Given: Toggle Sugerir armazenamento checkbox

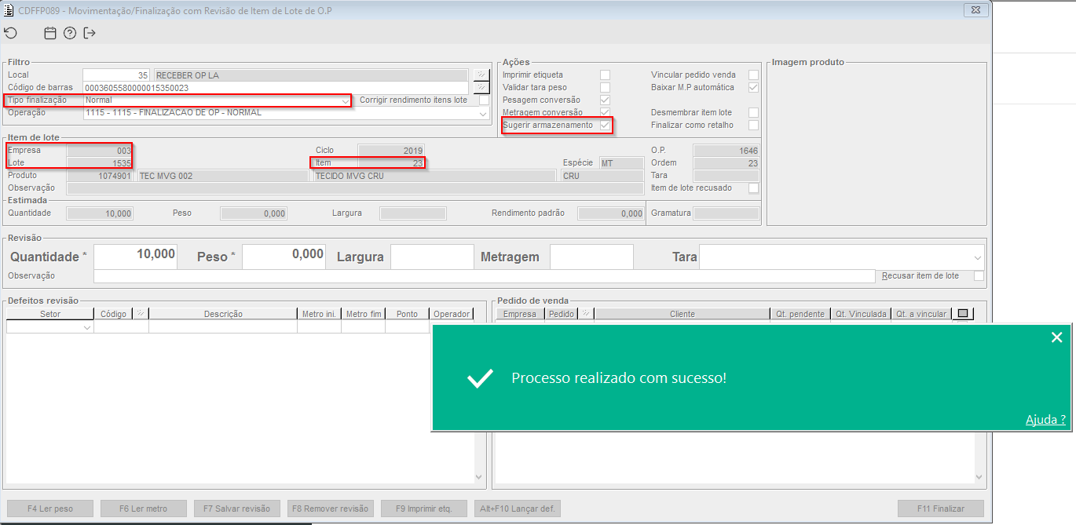Looking at the screenshot, I should pyautogui.click(x=605, y=126).
